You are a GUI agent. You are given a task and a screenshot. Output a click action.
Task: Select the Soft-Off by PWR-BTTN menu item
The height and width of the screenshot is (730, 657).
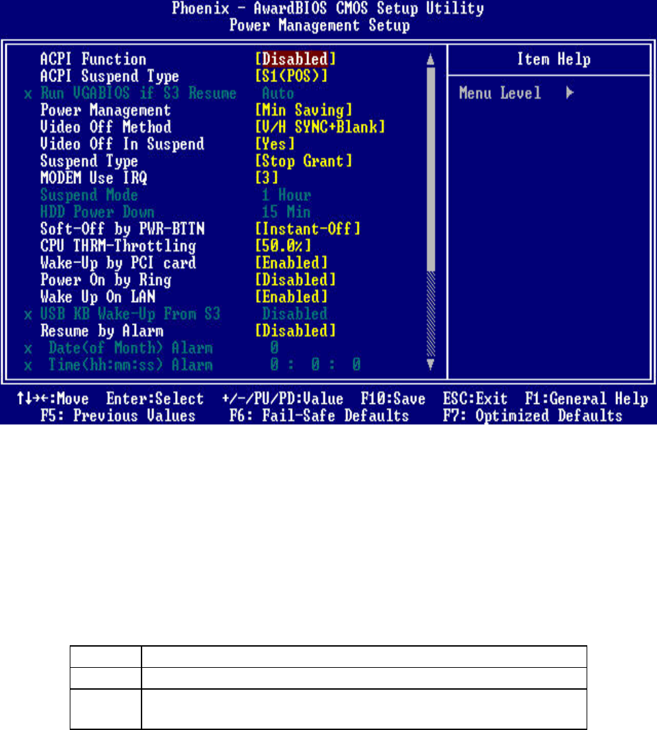click(122, 228)
